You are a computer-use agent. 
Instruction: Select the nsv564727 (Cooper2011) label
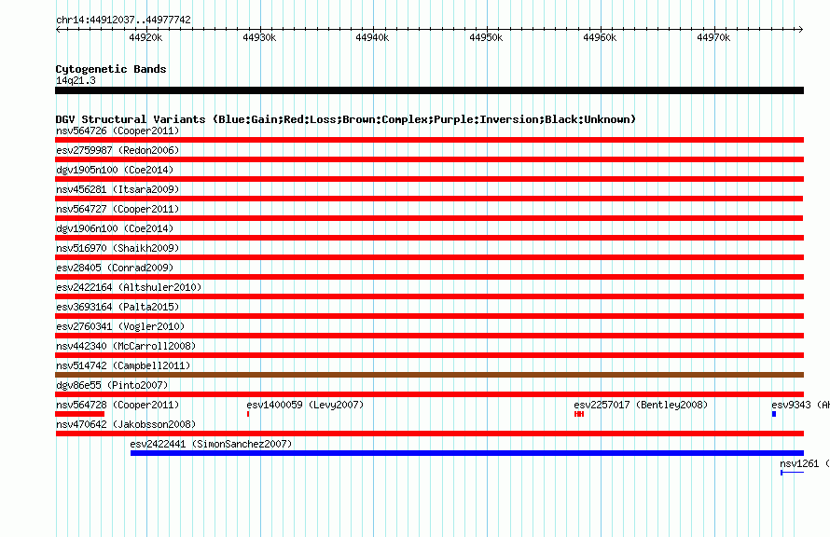coord(118,209)
